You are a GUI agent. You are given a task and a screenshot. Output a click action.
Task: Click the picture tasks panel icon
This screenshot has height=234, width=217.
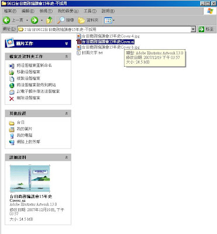click(10, 43)
